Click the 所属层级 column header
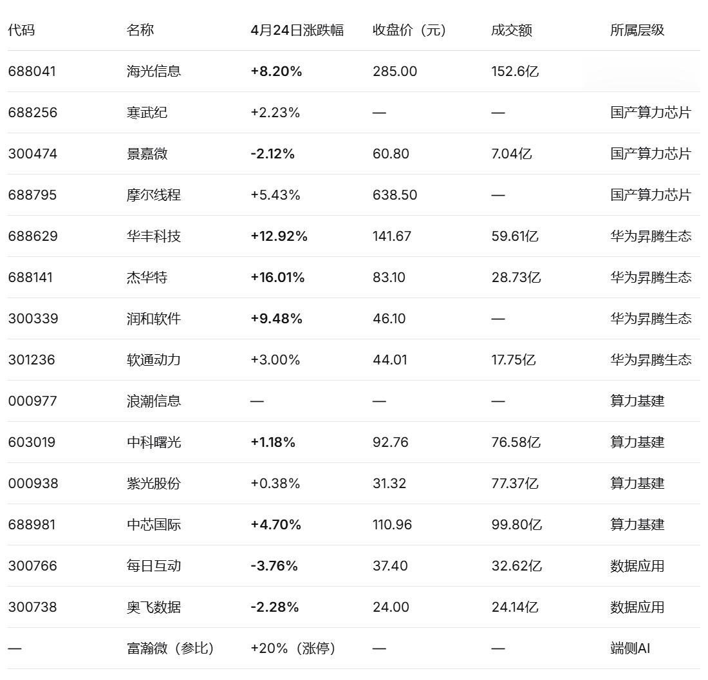The width and height of the screenshot is (708, 680). point(637,30)
